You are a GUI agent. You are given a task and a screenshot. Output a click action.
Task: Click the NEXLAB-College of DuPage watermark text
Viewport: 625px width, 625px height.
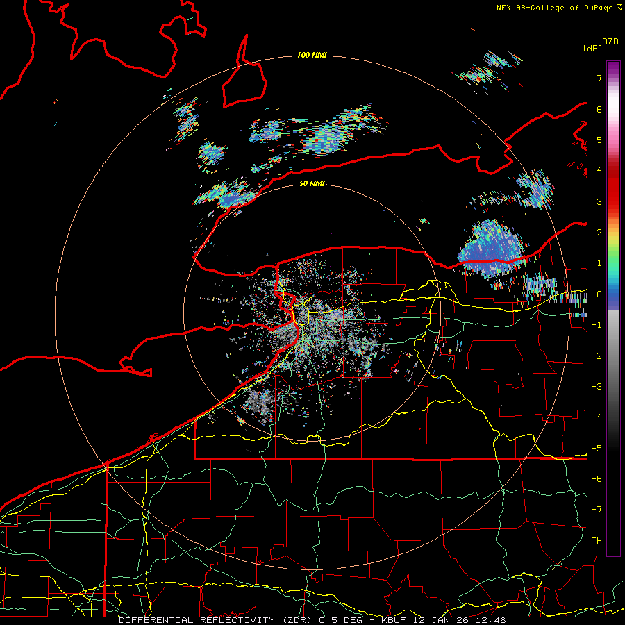coord(558,8)
